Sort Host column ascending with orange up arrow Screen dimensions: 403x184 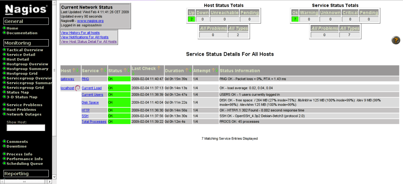pos(74,70)
